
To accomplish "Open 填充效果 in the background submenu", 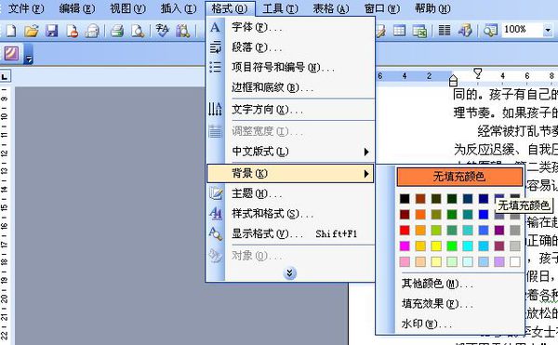I will tap(437, 304).
